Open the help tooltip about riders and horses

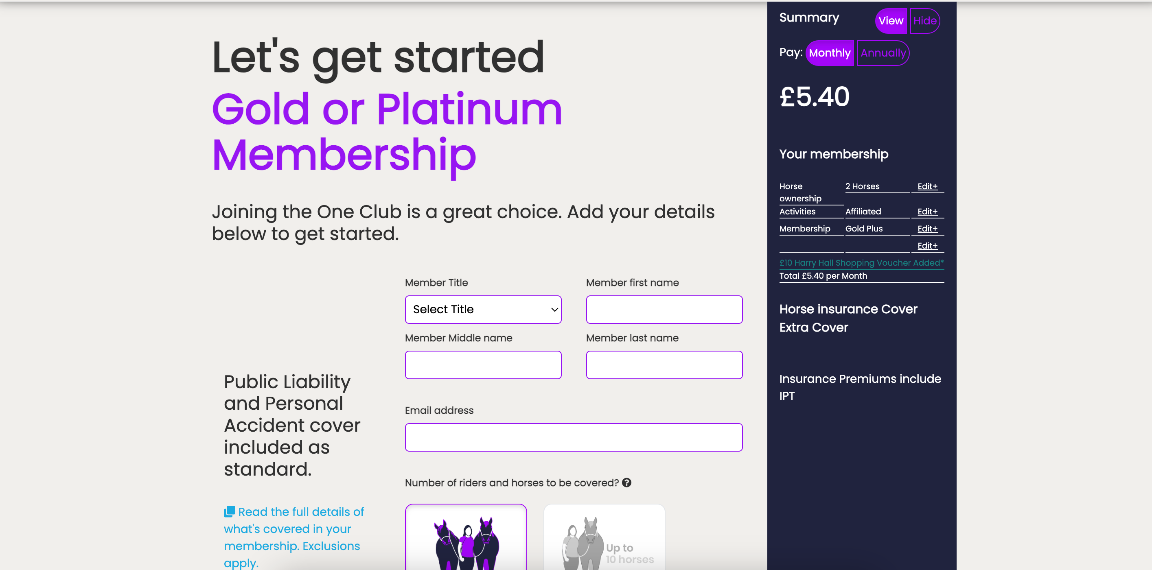[626, 483]
